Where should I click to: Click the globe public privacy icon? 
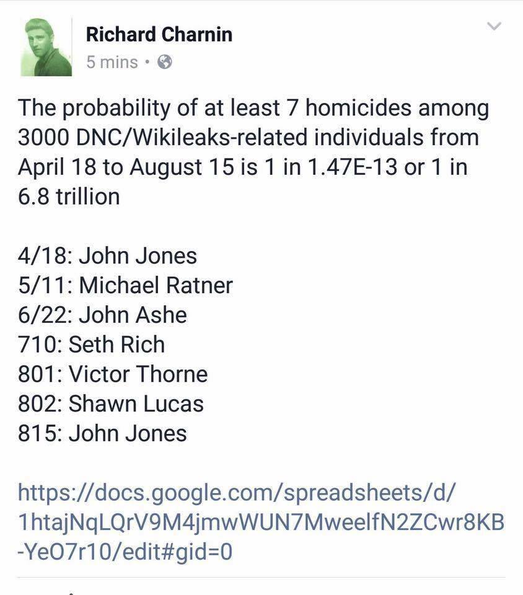tap(165, 62)
